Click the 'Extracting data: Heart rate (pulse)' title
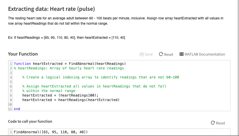Viewport: 239px width, 136px height. [52, 9]
